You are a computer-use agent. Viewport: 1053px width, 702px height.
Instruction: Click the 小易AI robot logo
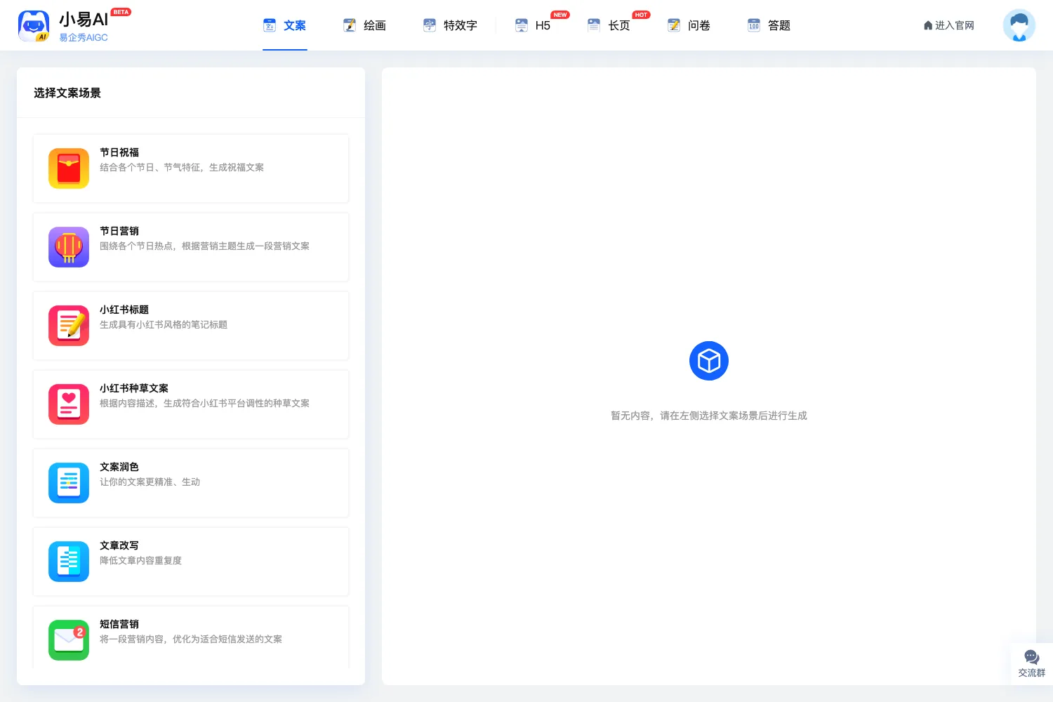point(34,26)
